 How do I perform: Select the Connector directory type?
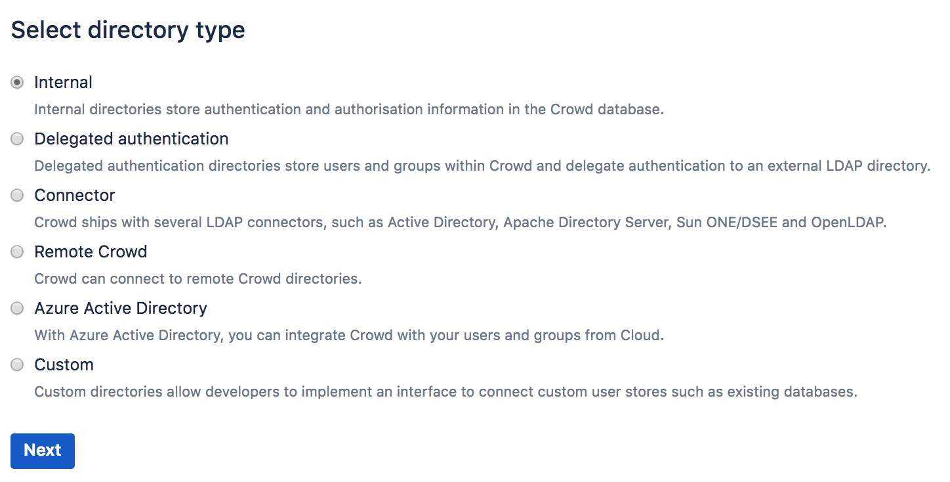[16, 195]
